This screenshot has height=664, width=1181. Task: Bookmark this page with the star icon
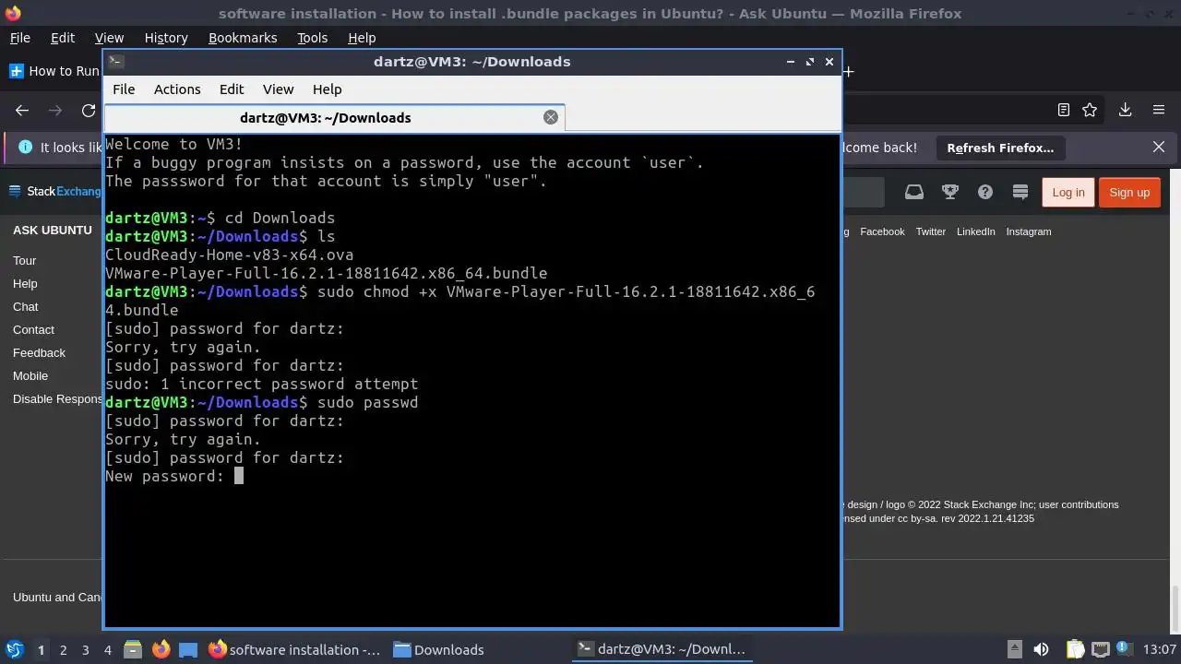[x=1090, y=110]
